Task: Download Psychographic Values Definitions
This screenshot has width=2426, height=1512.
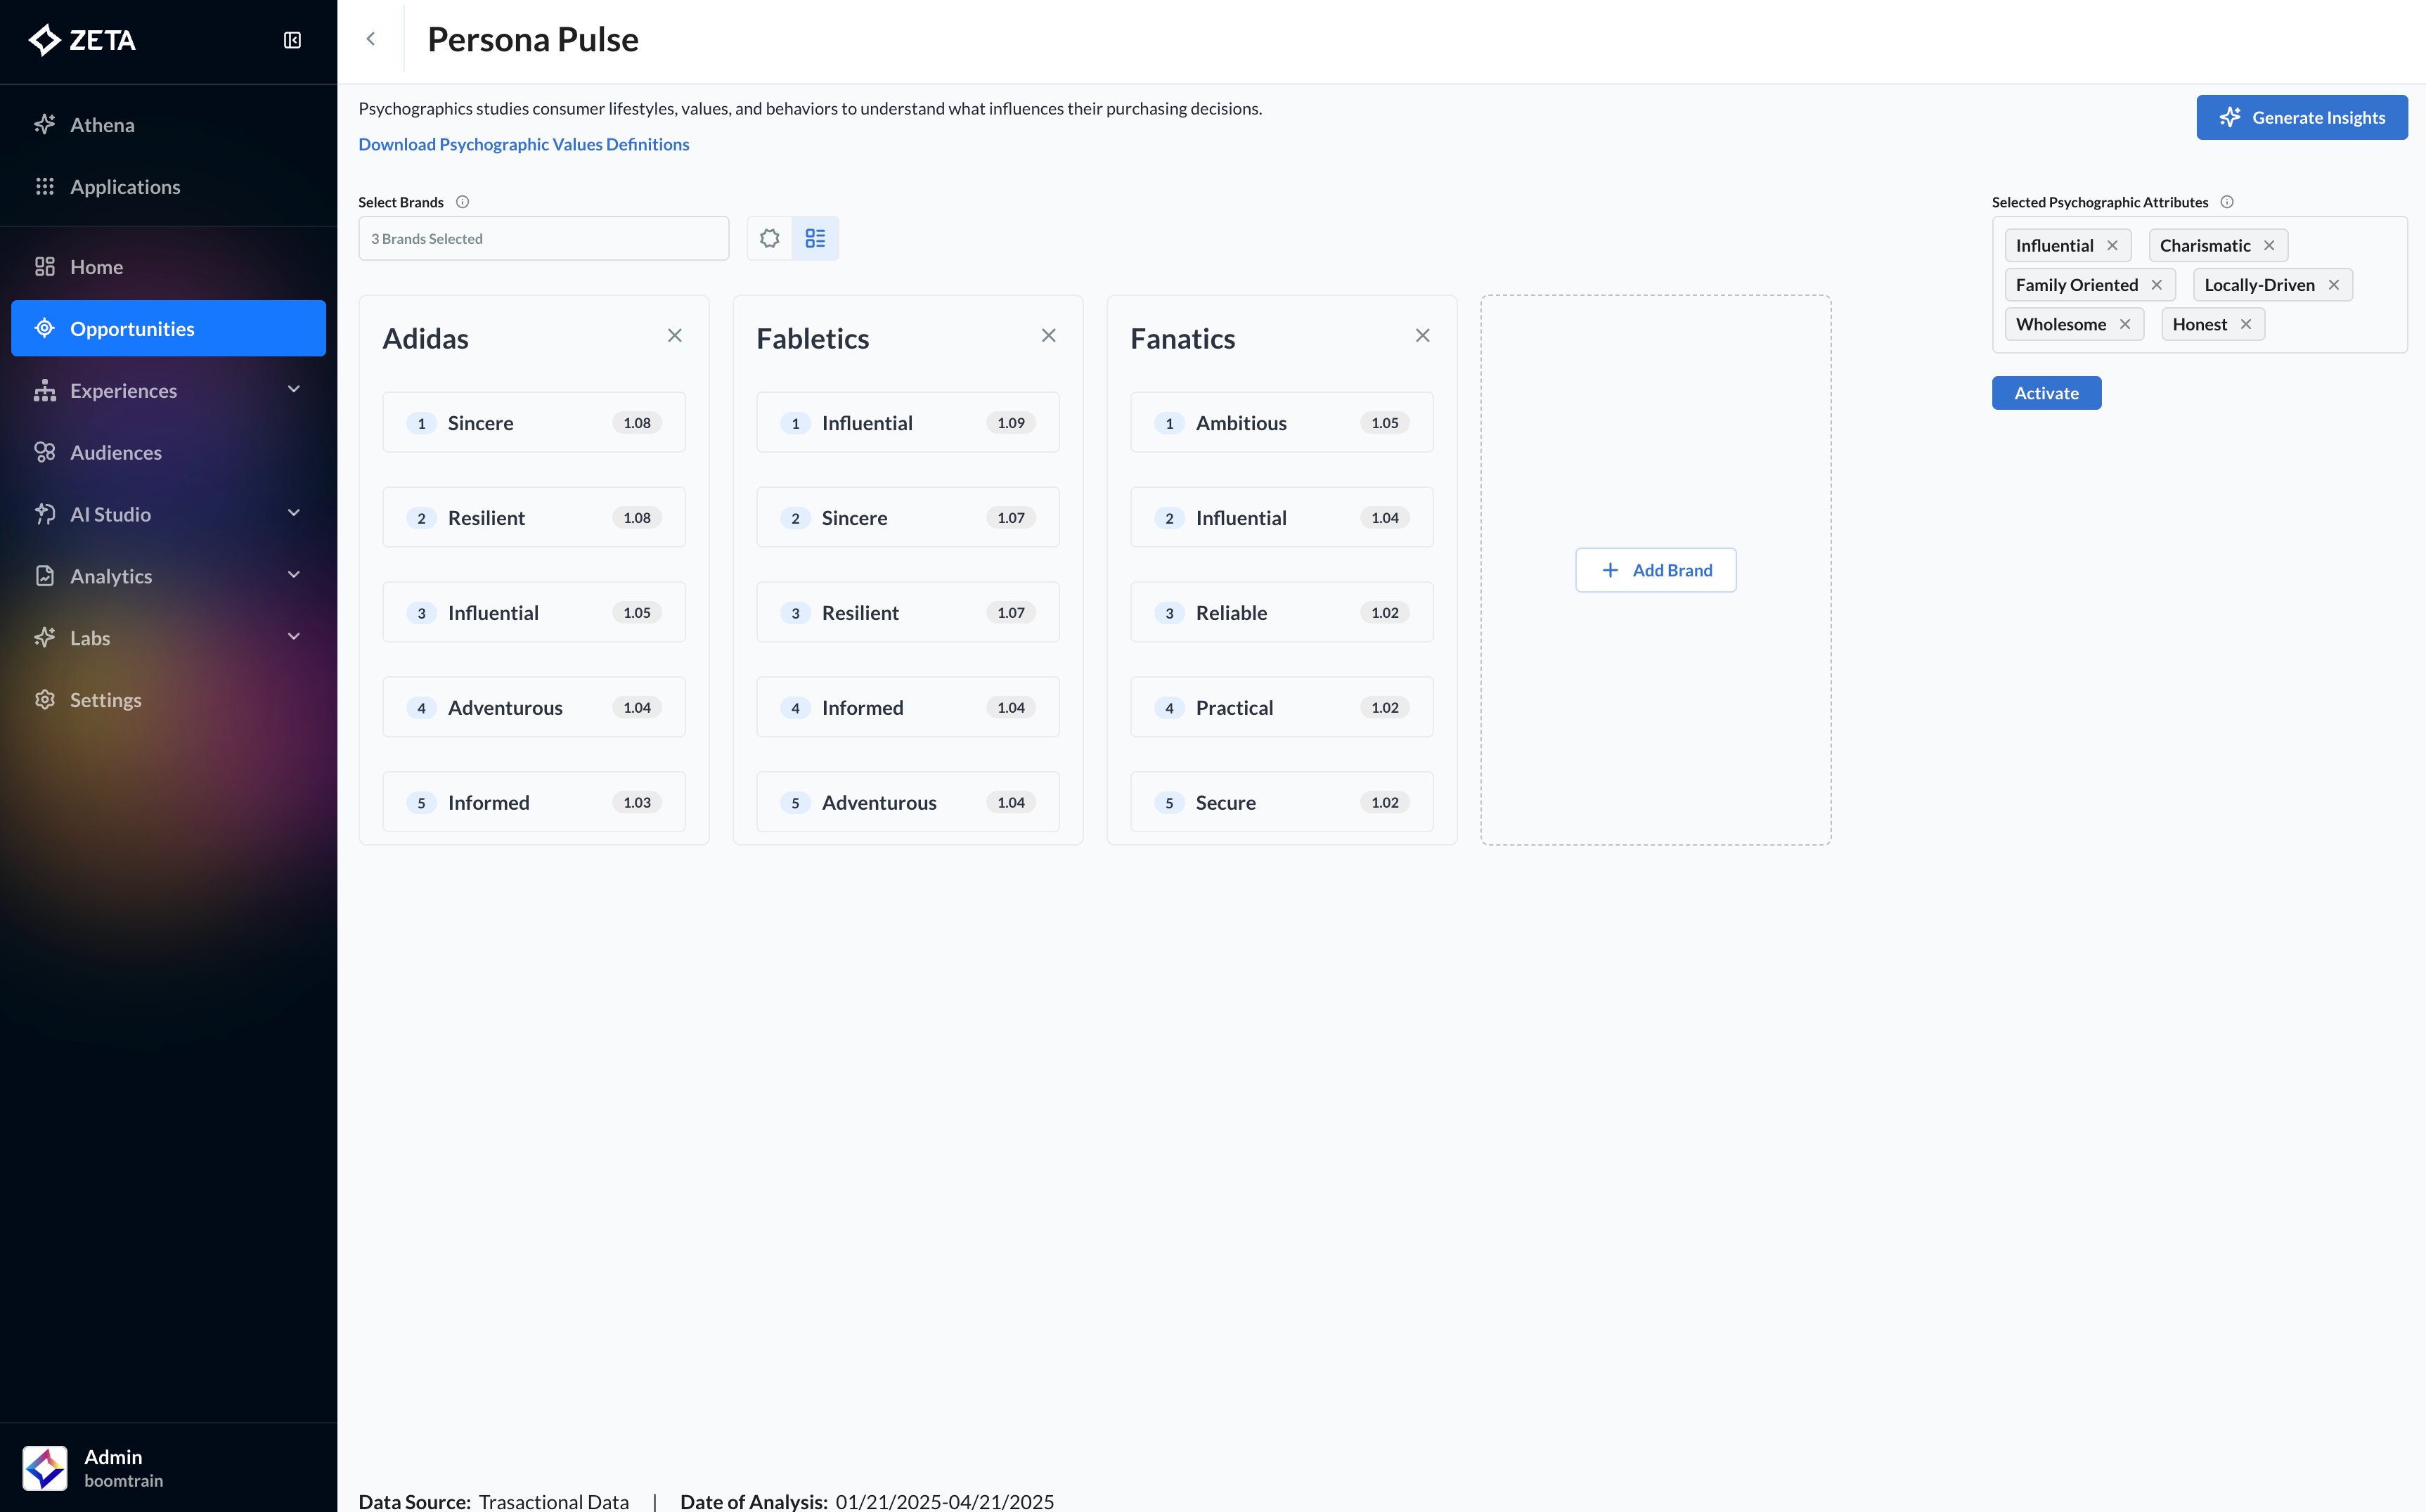Action: click(x=524, y=144)
